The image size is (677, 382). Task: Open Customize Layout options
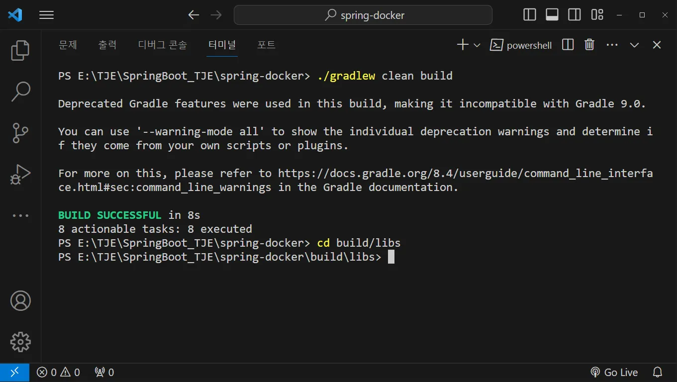[597, 15]
